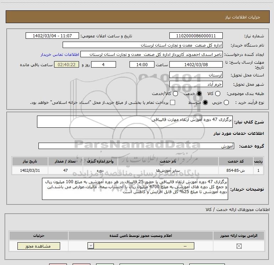Click the unit cell دوره
274x265 pixels.
point(100,170)
